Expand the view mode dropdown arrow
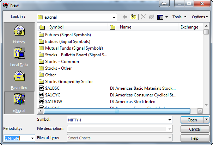The height and width of the screenshot is (145, 213). click(x=166, y=17)
